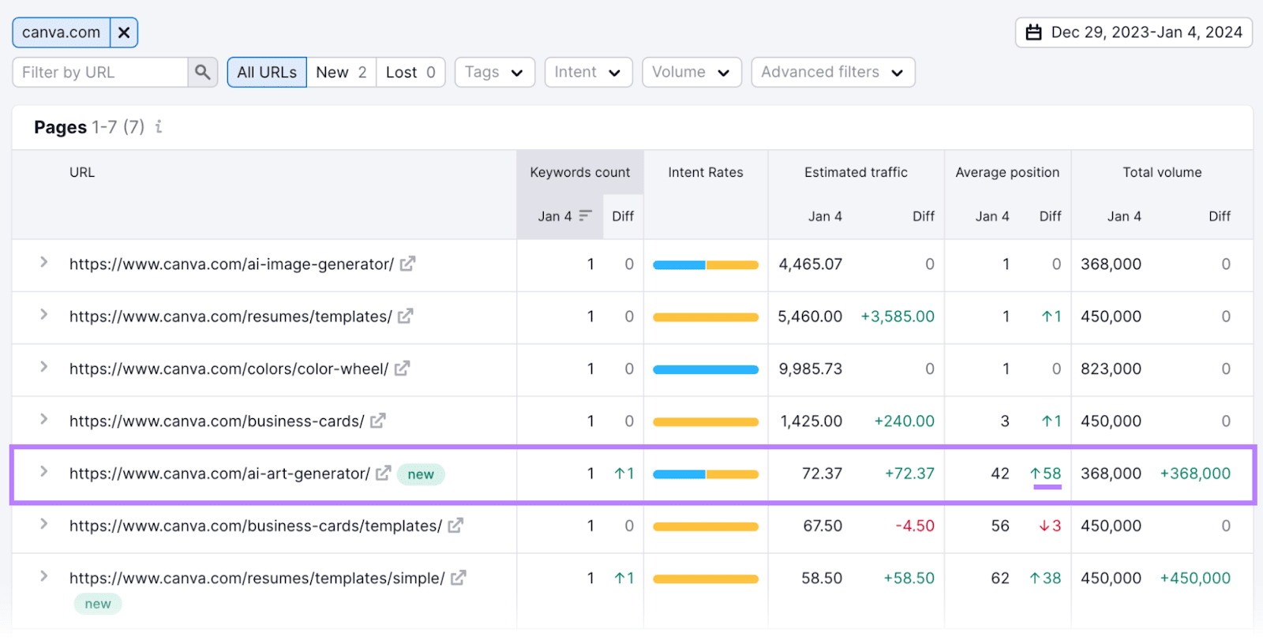Open the ai-image-generator URL link
The height and width of the screenshot is (640, 1263).
[231, 264]
